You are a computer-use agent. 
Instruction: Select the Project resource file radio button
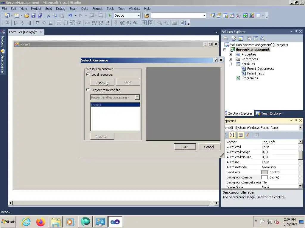click(88, 90)
